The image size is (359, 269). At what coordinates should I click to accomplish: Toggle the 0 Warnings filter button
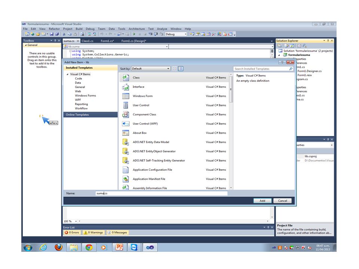[x=93, y=232]
